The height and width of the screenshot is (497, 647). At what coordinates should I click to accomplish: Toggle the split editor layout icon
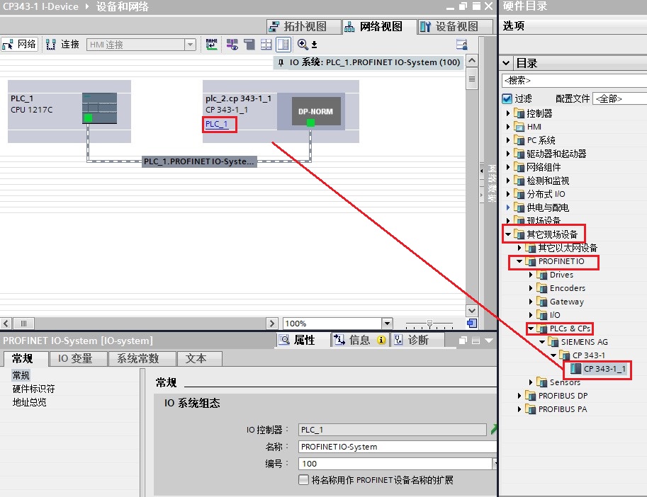[283, 44]
